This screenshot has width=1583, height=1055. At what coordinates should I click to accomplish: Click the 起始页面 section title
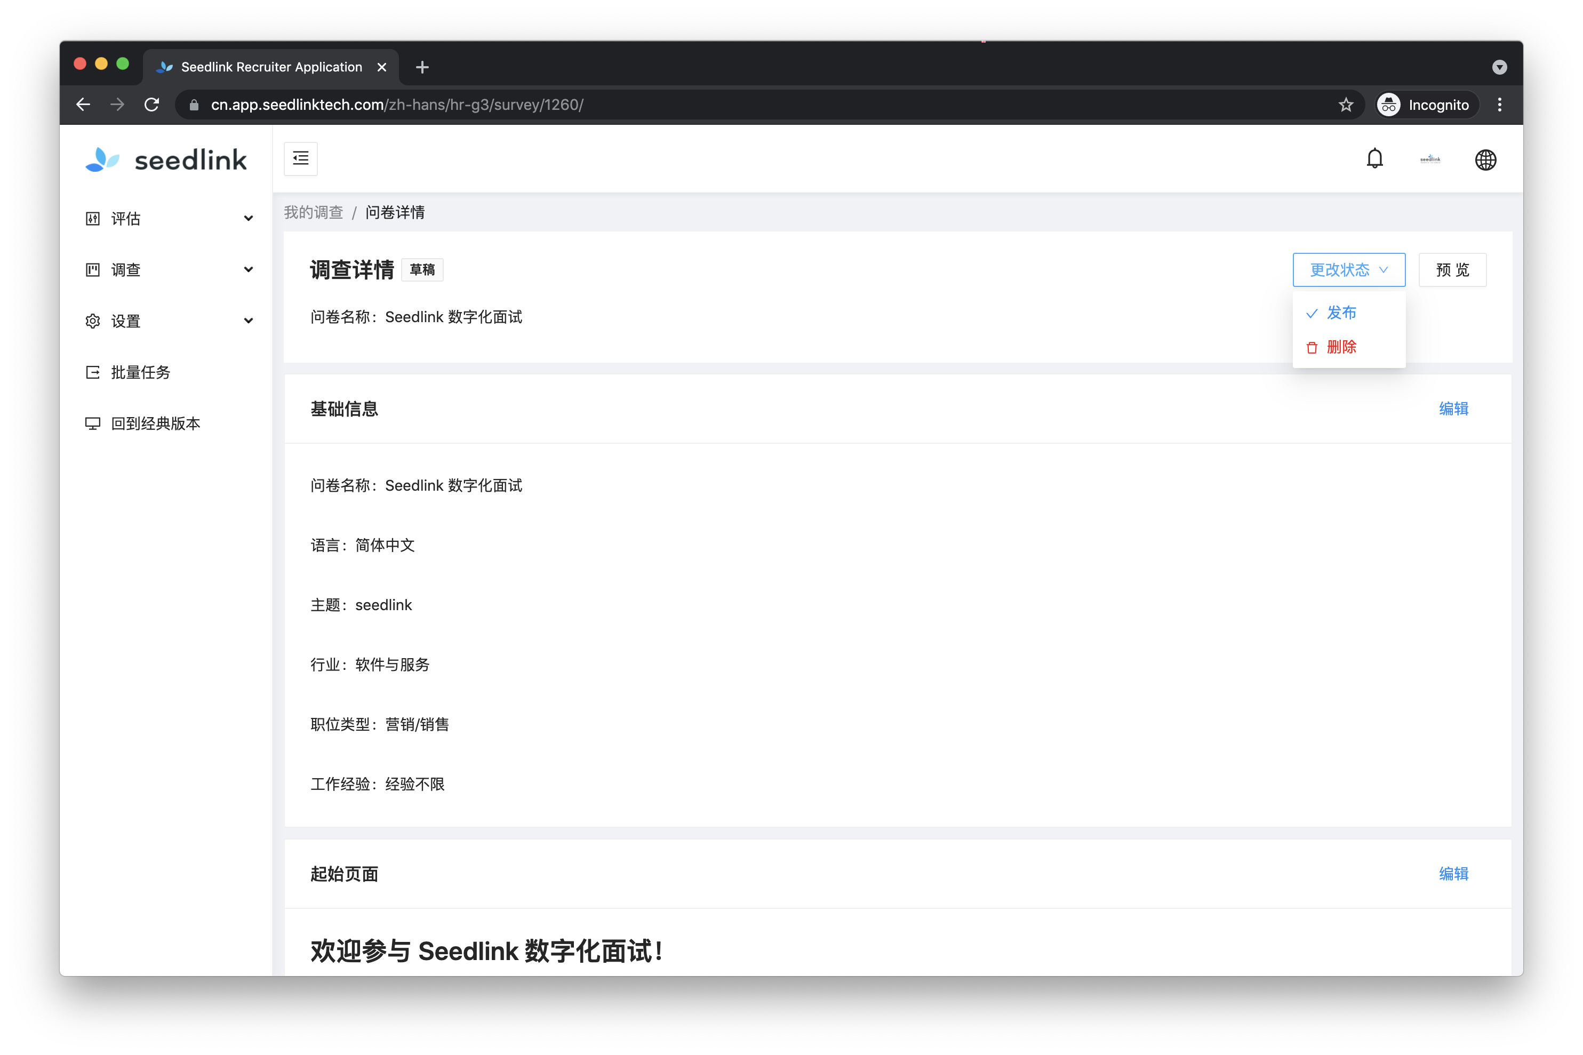344,874
